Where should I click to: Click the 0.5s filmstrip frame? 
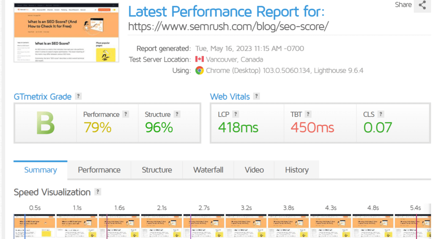coord(35,227)
